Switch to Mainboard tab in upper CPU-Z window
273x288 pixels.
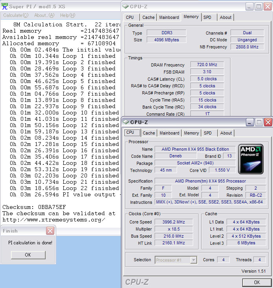[x=169, y=17]
